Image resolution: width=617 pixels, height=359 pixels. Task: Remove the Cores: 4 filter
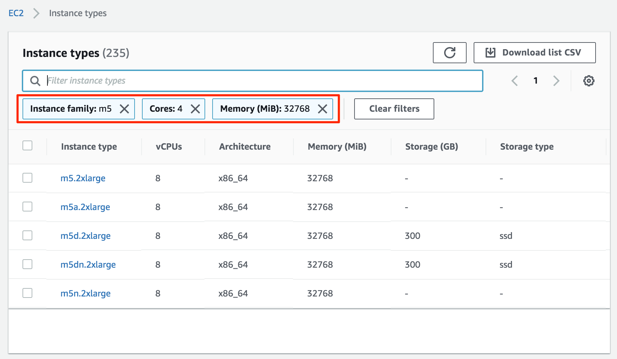click(195, 109)
